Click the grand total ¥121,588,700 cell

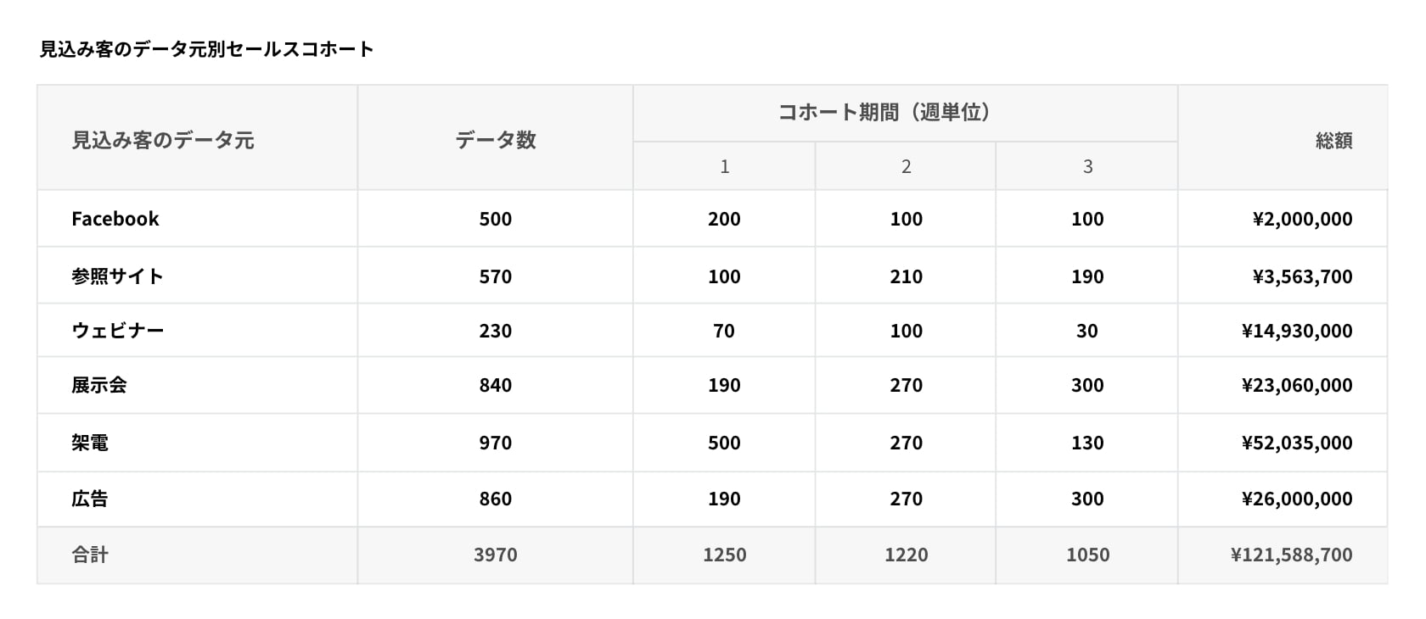click(x=1291, y=555)
